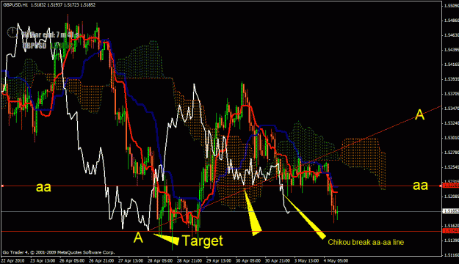Click the 1.51160 price axis label
This screenshot has width=459, height=264.
pos(452,254)
